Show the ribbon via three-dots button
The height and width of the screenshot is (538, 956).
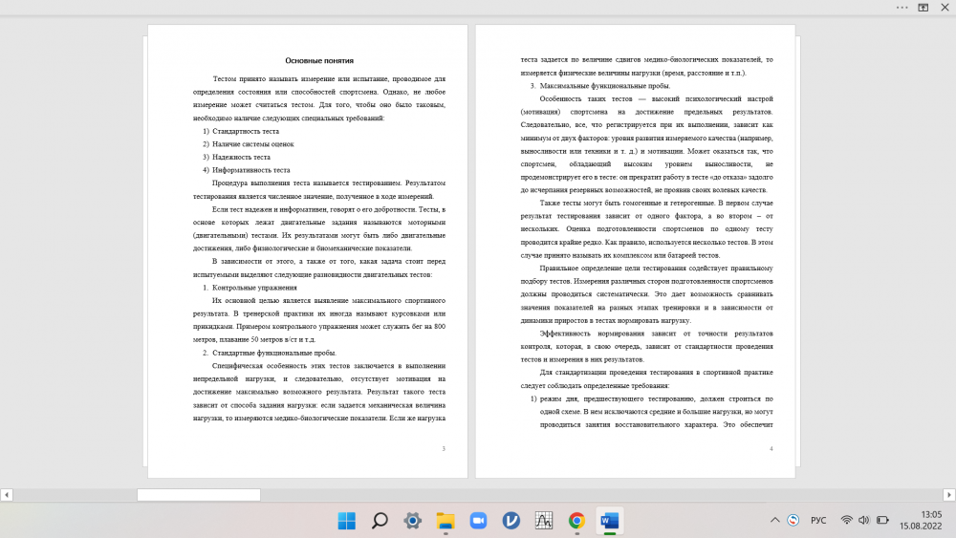[x=901, y=7]
